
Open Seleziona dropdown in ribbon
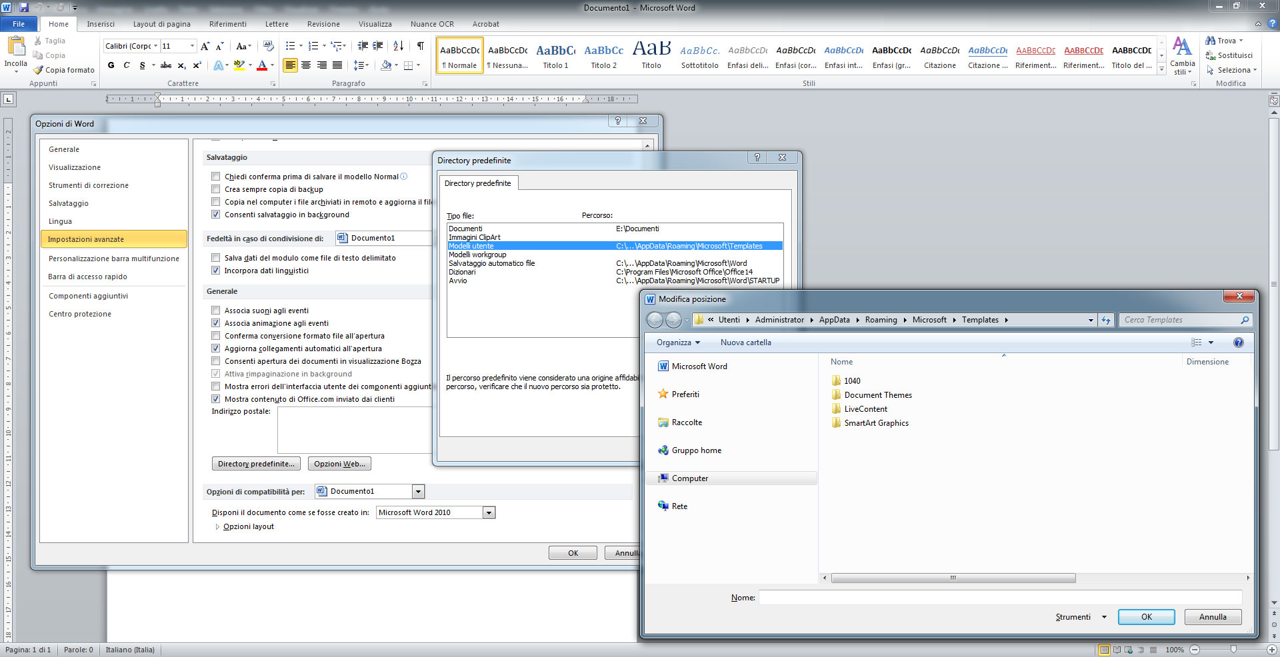1231,70
